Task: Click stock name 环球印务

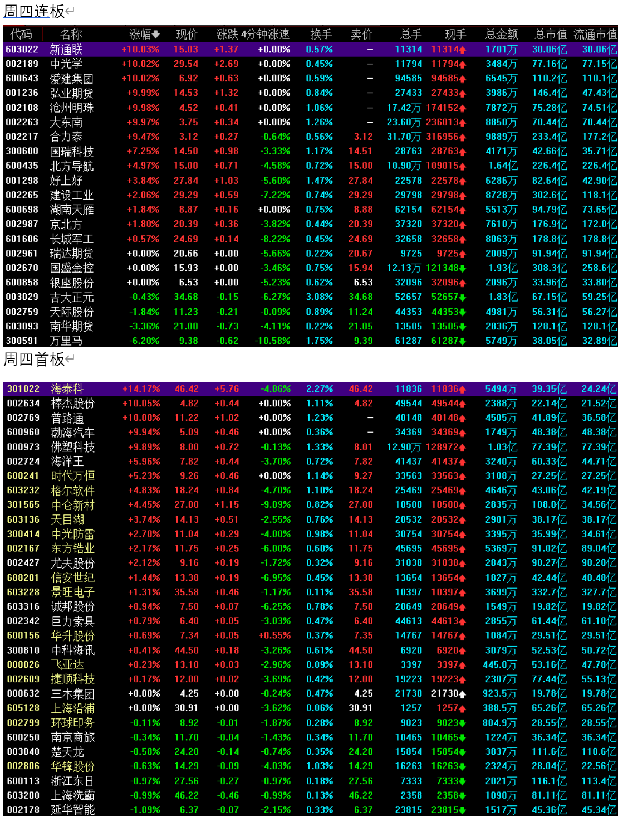Action: 72,723
